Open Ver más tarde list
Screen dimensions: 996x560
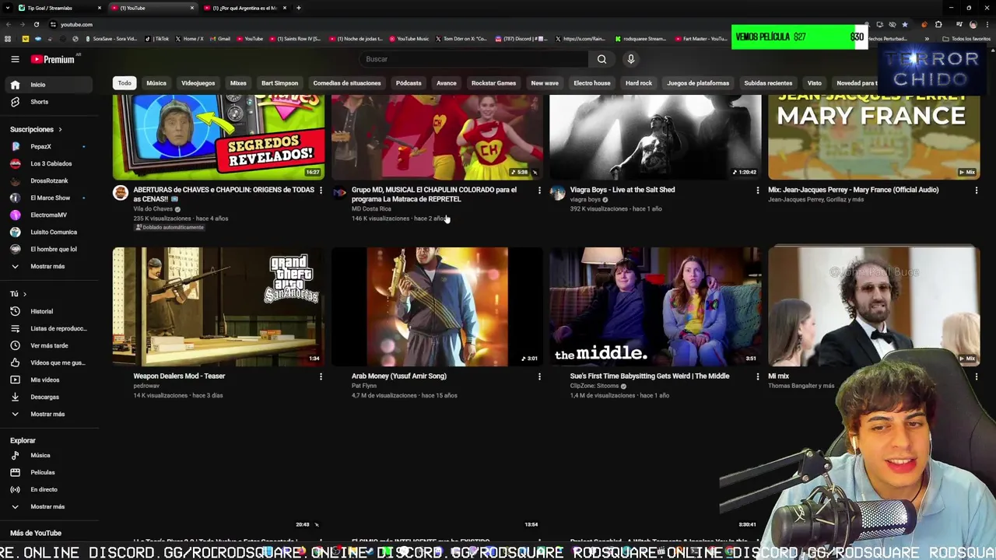[48, 345]
